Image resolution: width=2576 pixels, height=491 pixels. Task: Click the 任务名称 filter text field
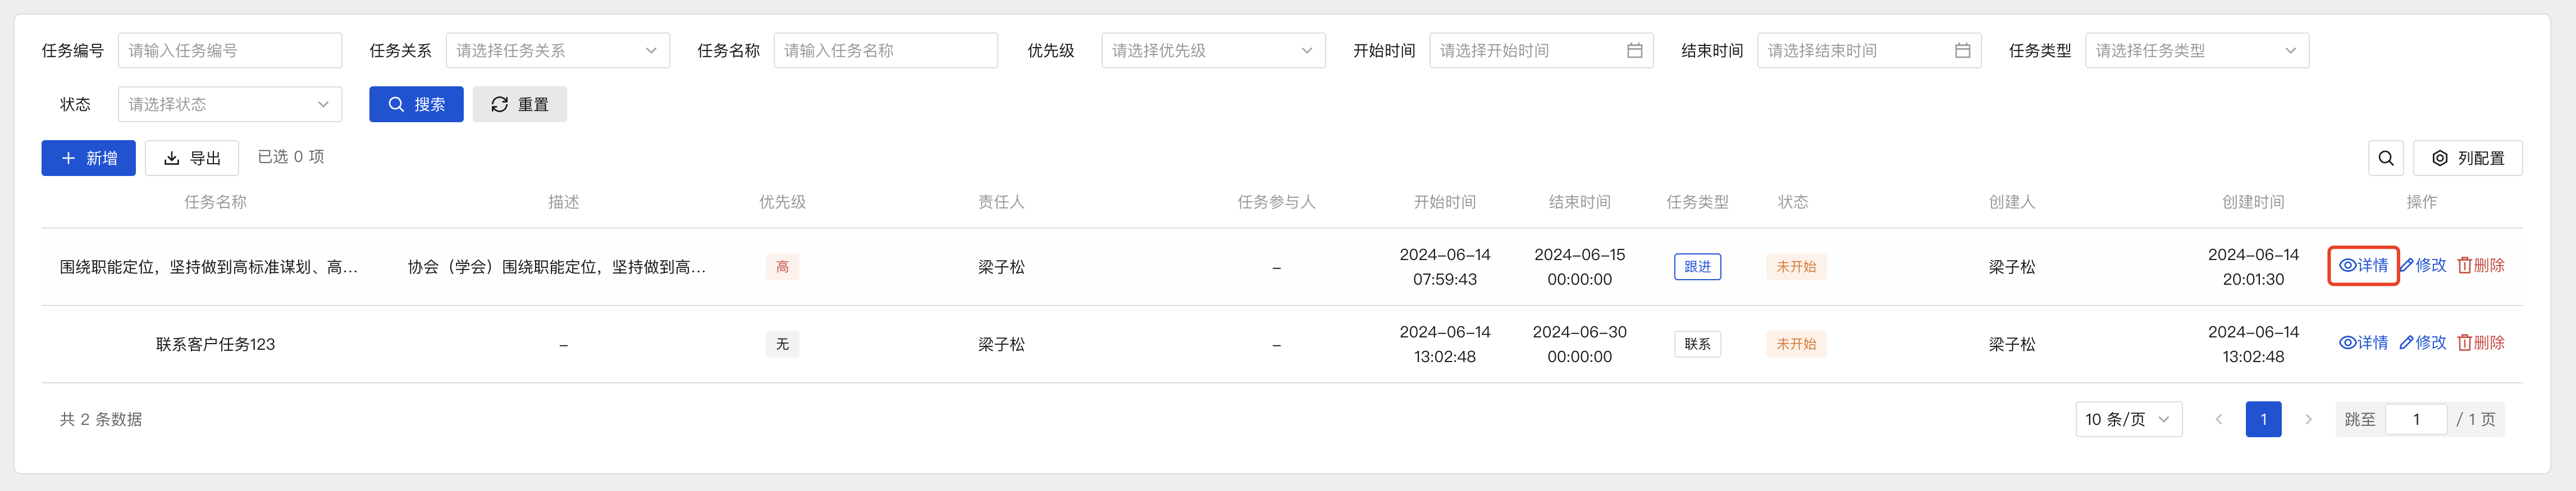coord(885,51)
